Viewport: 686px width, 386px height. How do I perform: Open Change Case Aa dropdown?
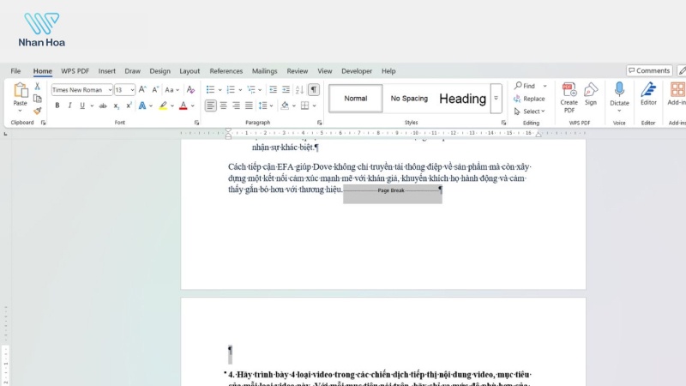coord(172,90)
